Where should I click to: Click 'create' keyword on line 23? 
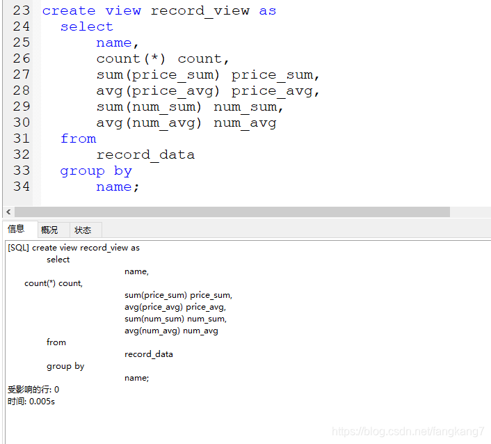69,11
